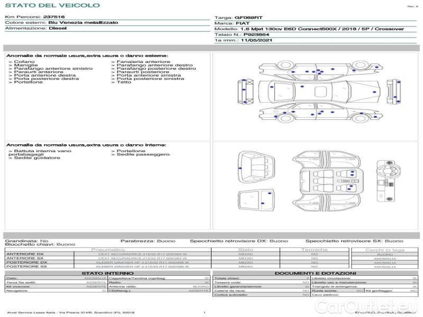423x317 pixels.
Task: Click the DOCUMENTI E DOTAZIONI section header
Action: (316, 273)
